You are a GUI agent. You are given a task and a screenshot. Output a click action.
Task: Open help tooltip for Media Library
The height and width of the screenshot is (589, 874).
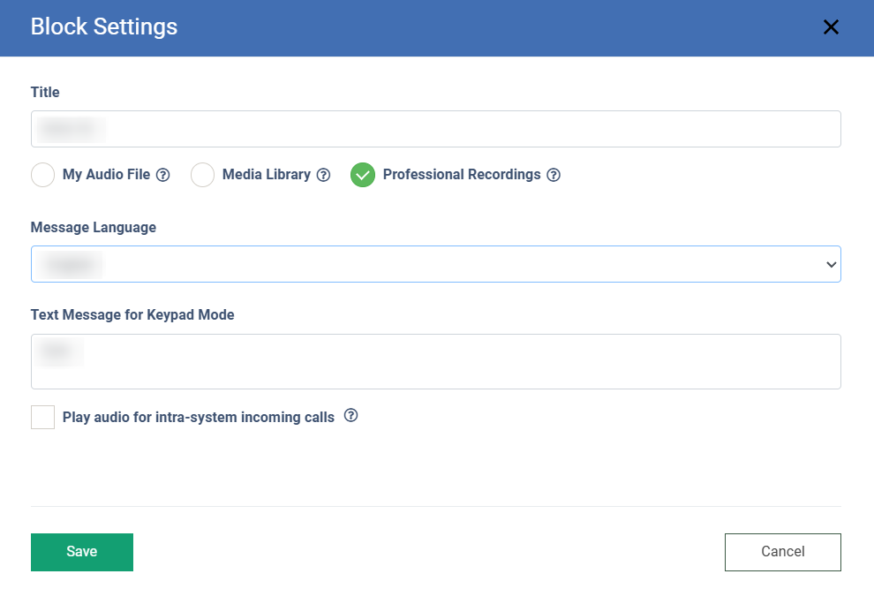tap(324, 175)
